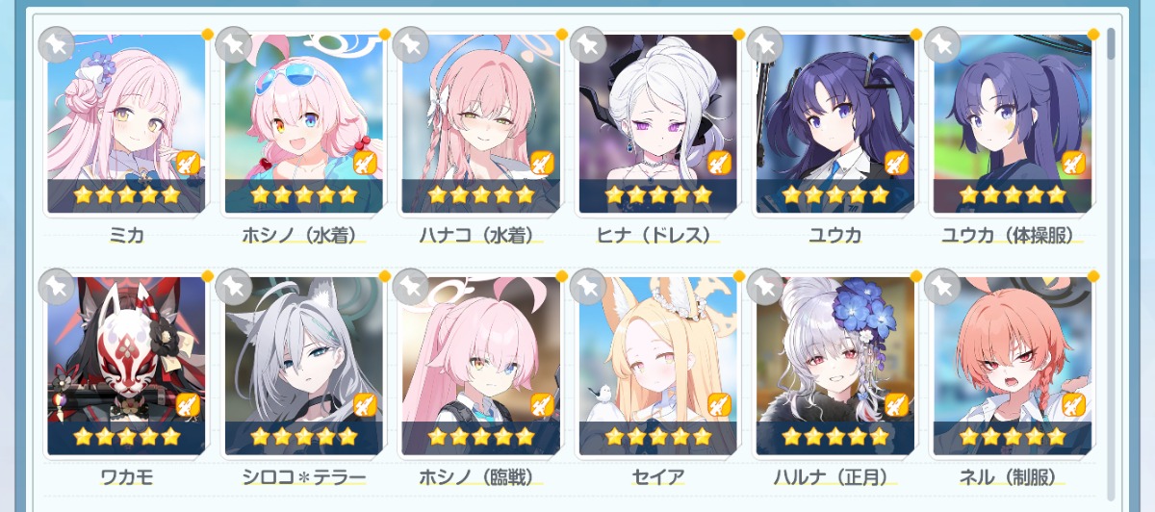This screenshot has height=512, width=1155.
Task: Click the pin icon on ヒナ(ドレス) card
Action: (x=588, y=43)
